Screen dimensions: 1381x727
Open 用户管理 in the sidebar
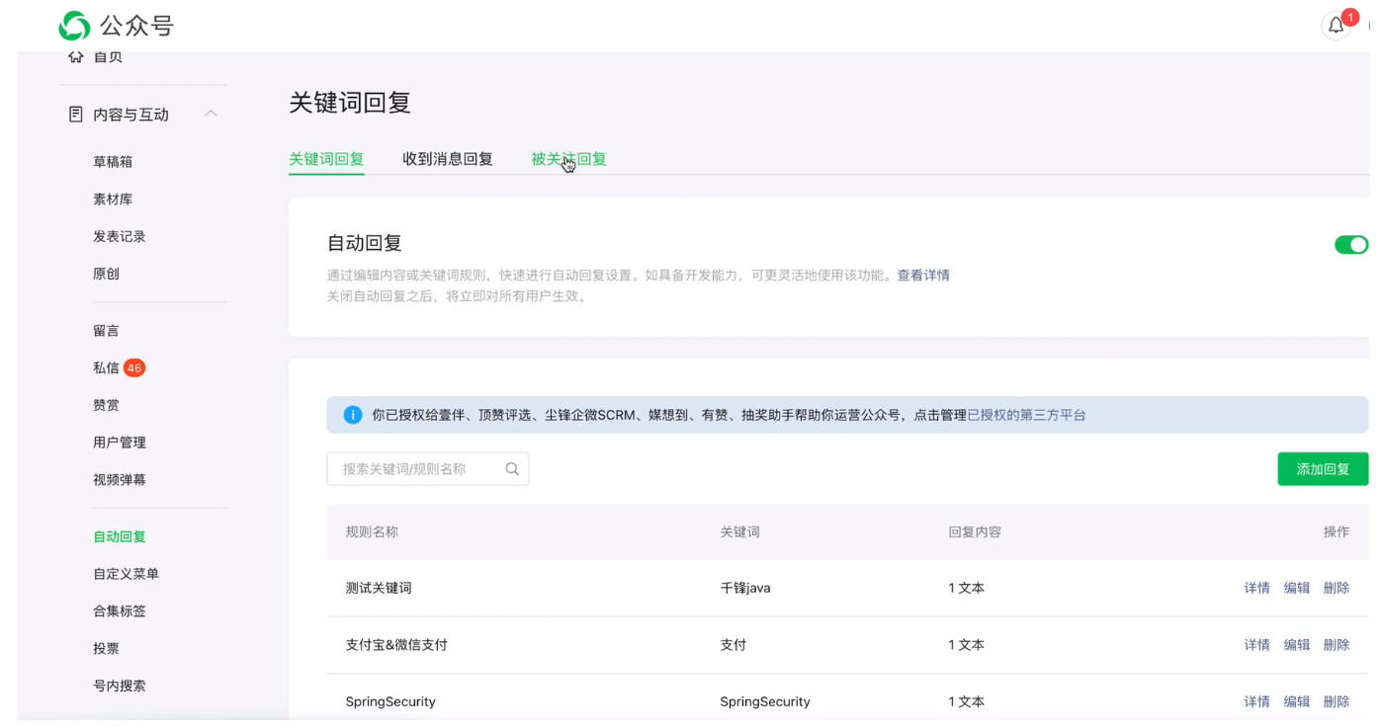click(120, 444)
